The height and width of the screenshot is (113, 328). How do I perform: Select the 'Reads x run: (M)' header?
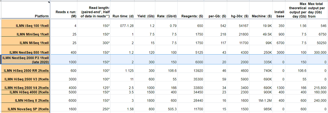(x=64, y=10)
